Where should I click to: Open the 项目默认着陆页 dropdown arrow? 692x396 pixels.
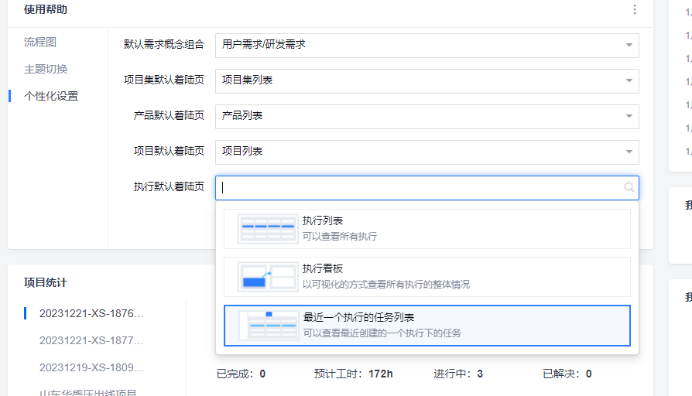(x=629, y=152)
